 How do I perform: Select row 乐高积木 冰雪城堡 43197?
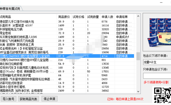coord(67,25)
